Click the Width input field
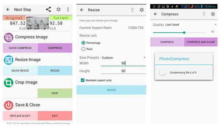The height and width of the screenshot is (134, 220). click(124, 63)
